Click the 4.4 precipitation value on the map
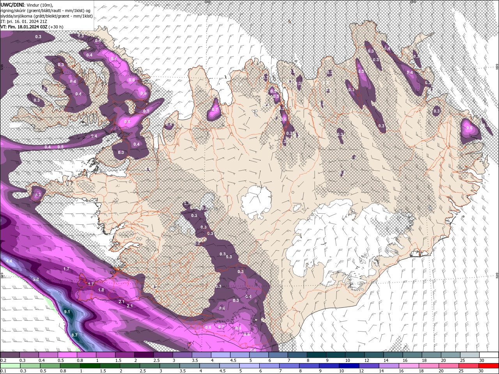 point(9,261)
